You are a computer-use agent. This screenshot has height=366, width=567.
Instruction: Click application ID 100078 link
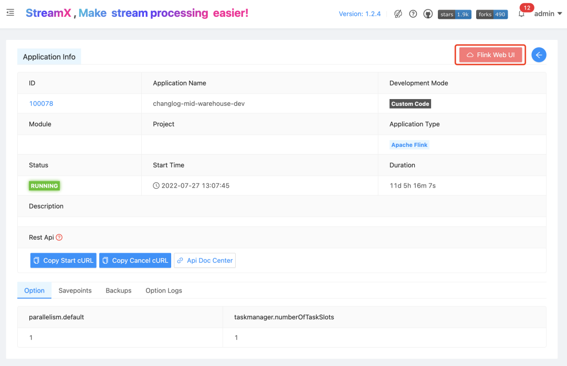[41, 104]
